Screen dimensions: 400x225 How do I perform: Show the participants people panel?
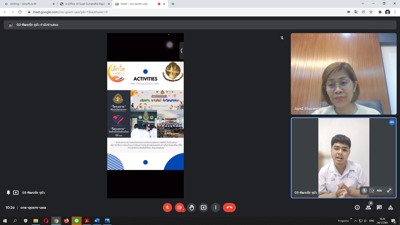click(368, 207)
